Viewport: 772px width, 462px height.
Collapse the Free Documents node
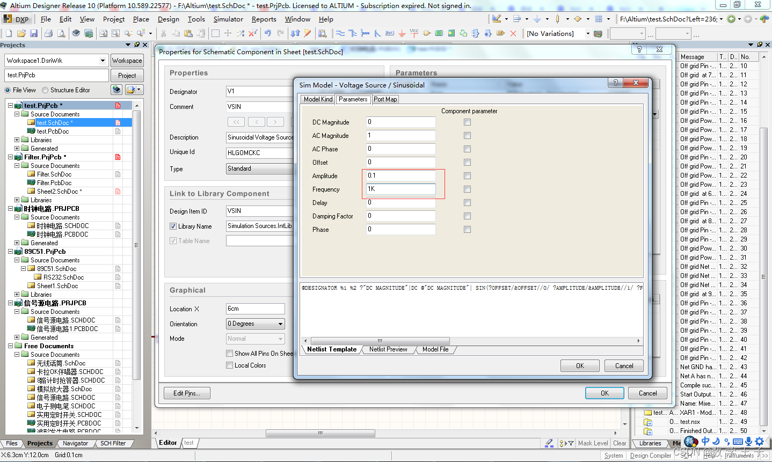coord(10,346)
